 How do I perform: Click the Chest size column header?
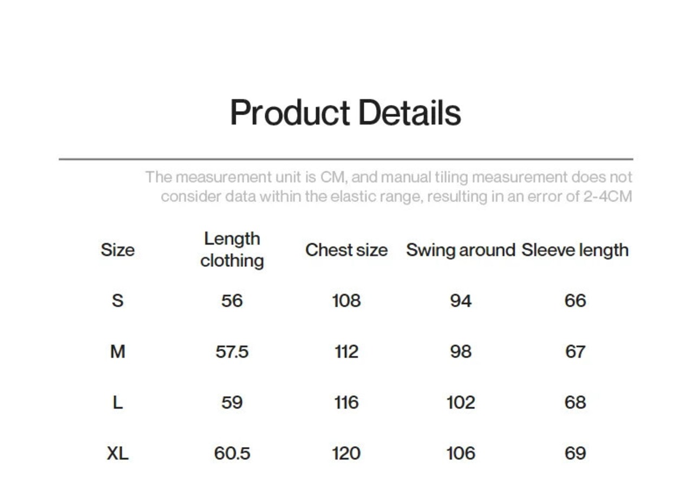point(346,250)
